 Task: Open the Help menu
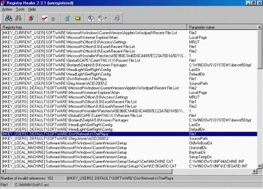(x=32, y=9)
